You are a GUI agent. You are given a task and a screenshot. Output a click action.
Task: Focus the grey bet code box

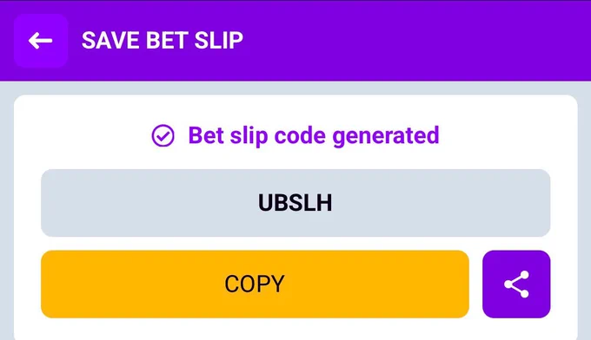point(295,203)
